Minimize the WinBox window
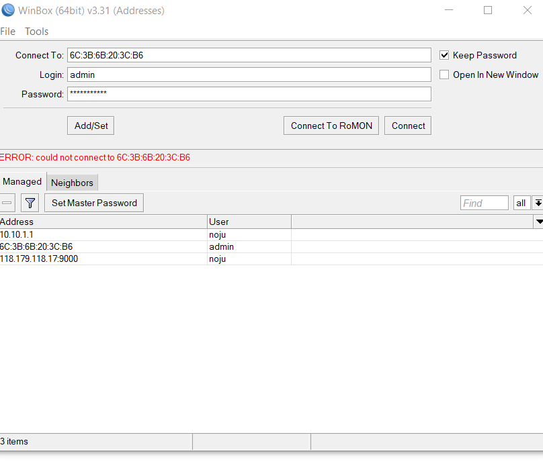This screenshot has height=470, width=543. coord(449,10)
